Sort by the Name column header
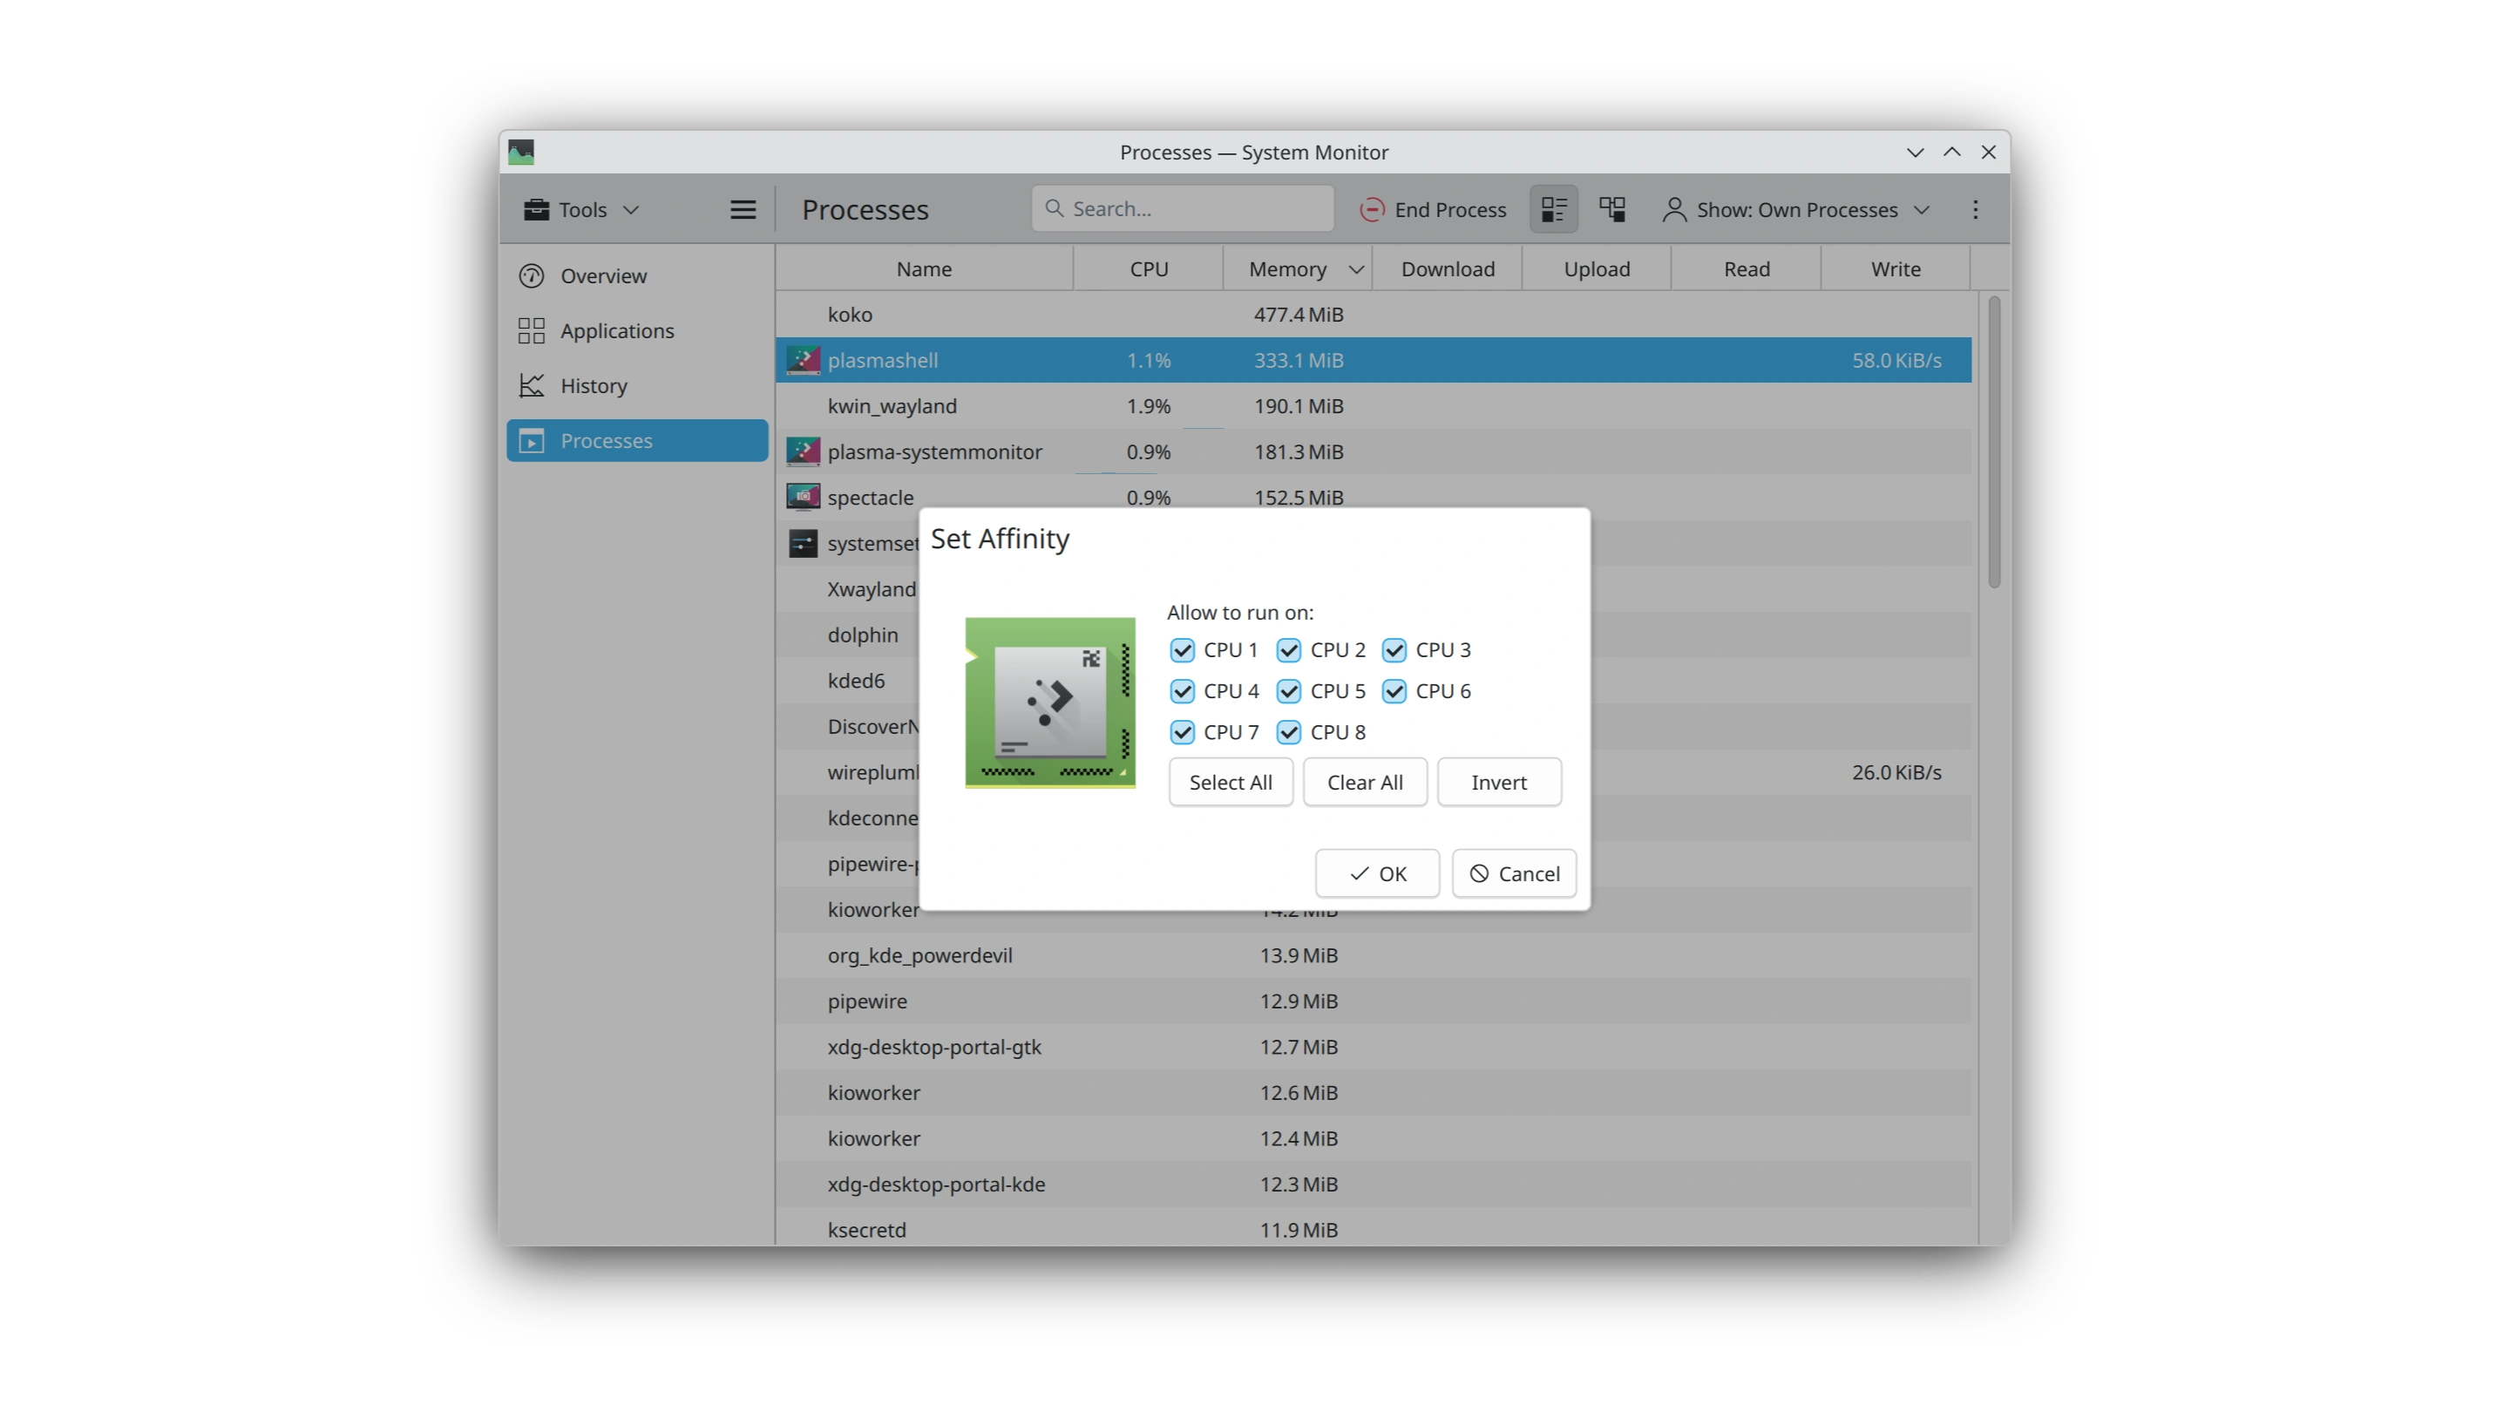Image resolution: width=2510 pixels, height=1412 pixels. point(924,270)
